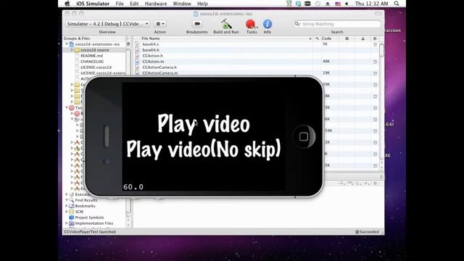Toggle Breakpoints in Xcode toolbar
The height and width of the screenshot is (261, 464).
pyautogui.click(x=197, y=24)
